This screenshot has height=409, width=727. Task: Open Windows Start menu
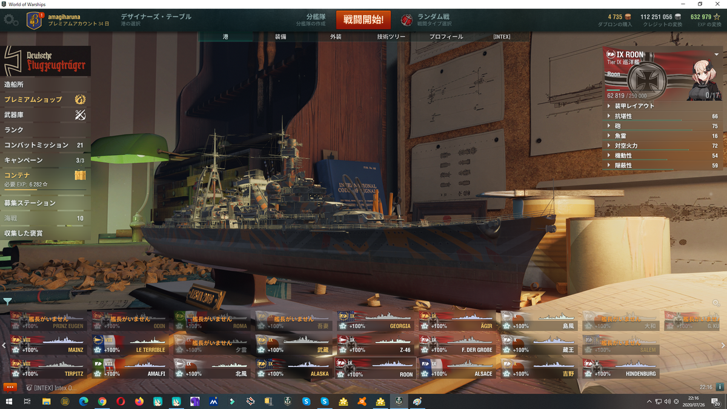pos(8,401)
